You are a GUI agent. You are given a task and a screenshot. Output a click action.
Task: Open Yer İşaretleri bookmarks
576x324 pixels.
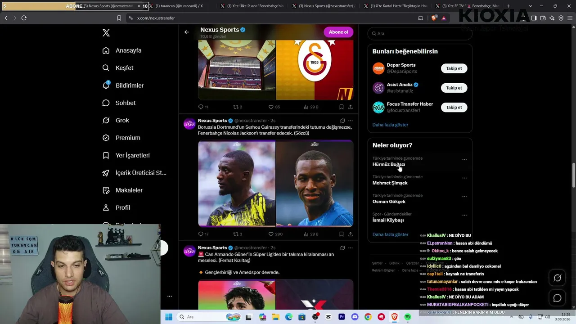126,155
